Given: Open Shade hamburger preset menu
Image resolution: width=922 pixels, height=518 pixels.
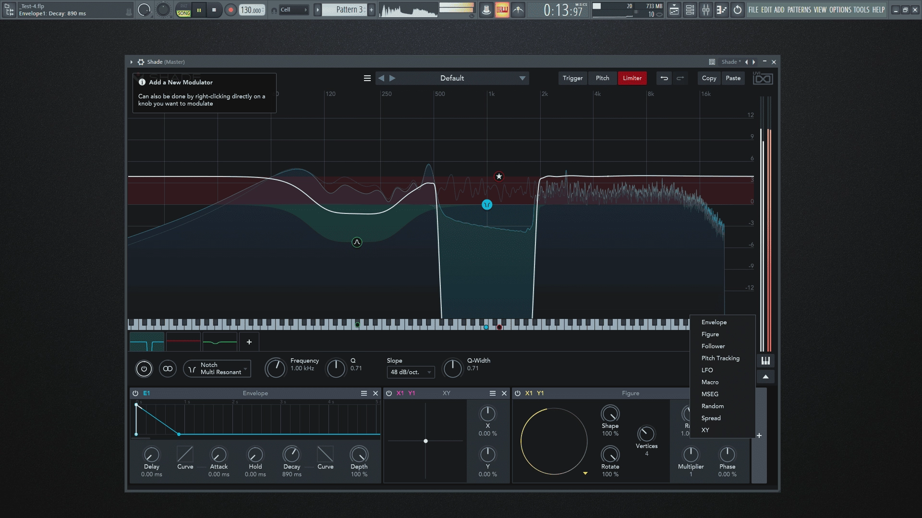Looking at the screenshot, I should [367, 78].
